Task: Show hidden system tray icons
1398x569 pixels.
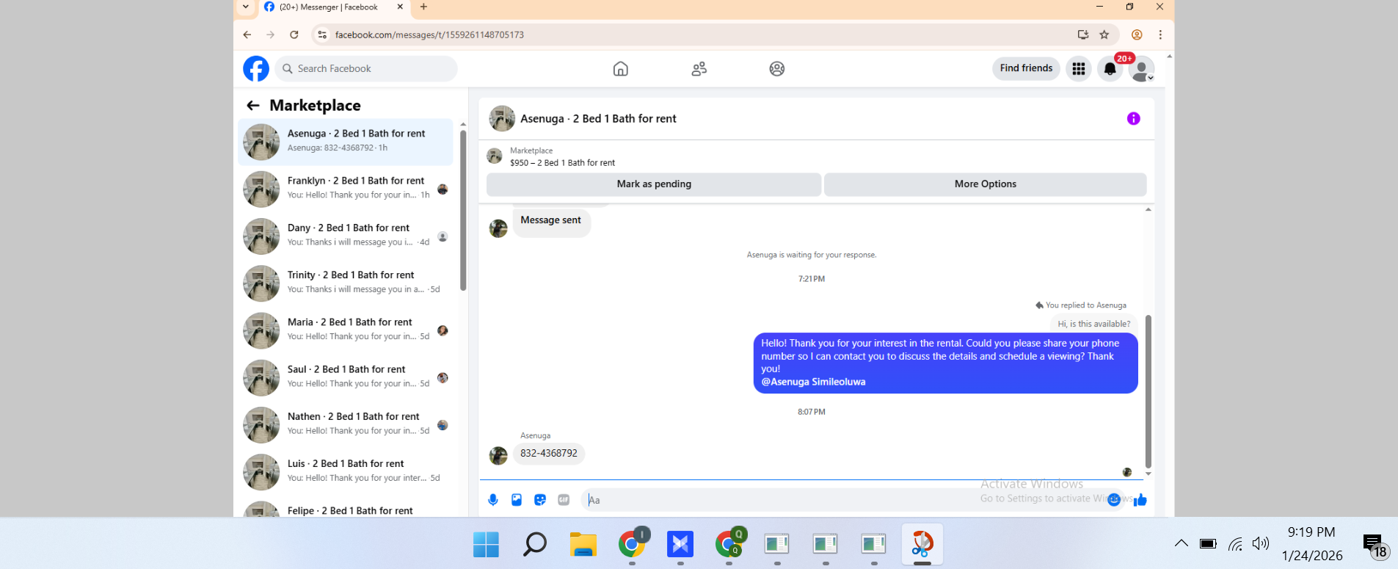Action: [1182, 543]
